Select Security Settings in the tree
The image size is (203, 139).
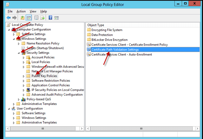[38, 53]
